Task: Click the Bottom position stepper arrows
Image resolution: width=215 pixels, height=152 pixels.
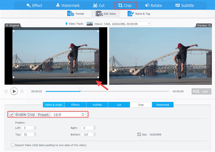Action: (94, 134)
